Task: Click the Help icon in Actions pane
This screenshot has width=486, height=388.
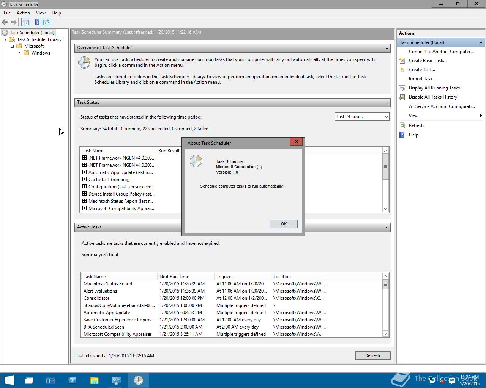Action: coord(402,135)
